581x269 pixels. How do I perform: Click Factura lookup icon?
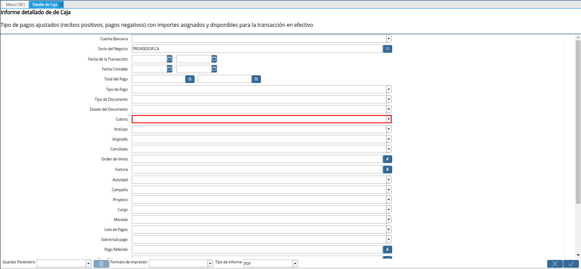(x=387, y=169)
